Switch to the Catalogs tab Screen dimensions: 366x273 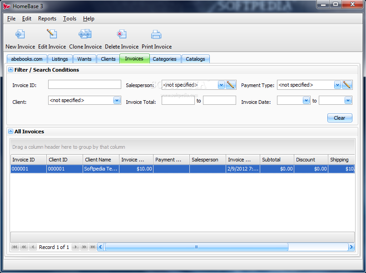coord(195,59)
